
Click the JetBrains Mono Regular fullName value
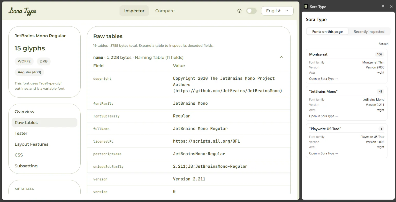click(x=200, y=128)
